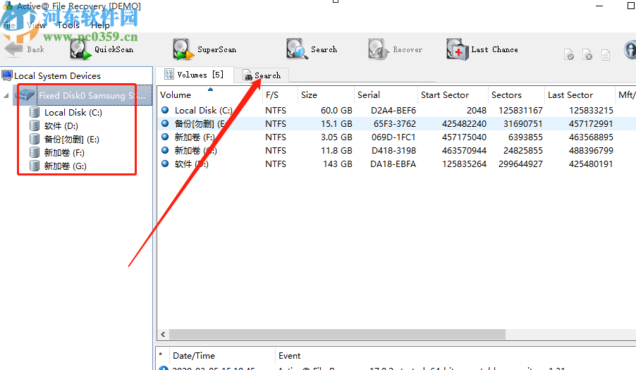
Task: Select the Local Disk (C:) drive icon in tree
Action: [x=35, y=112]
